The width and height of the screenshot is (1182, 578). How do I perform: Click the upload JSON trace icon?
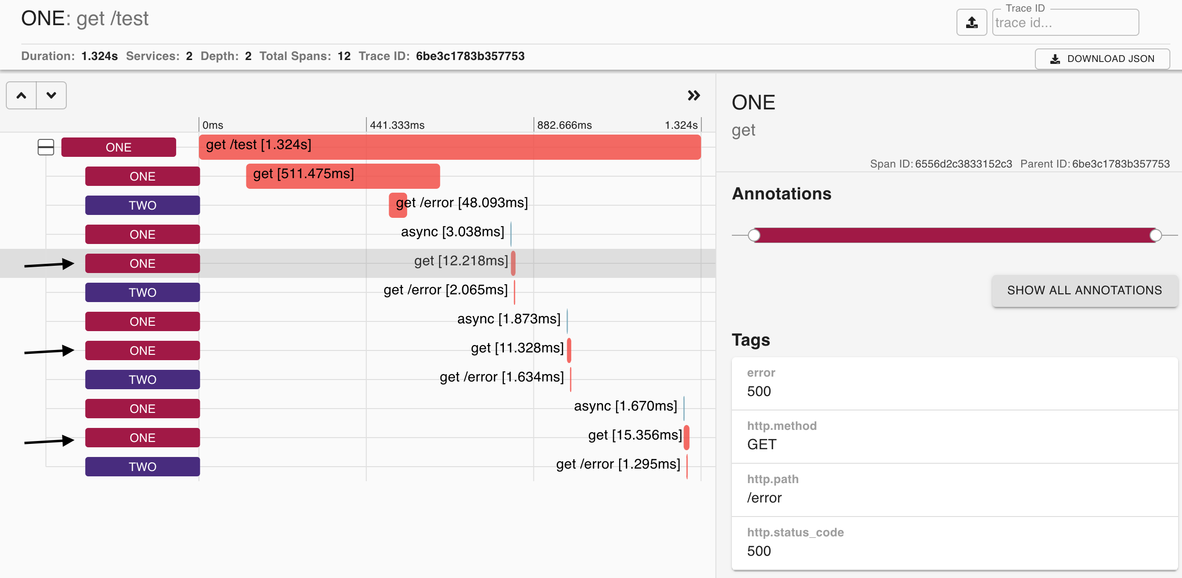(x=971, y=22)
